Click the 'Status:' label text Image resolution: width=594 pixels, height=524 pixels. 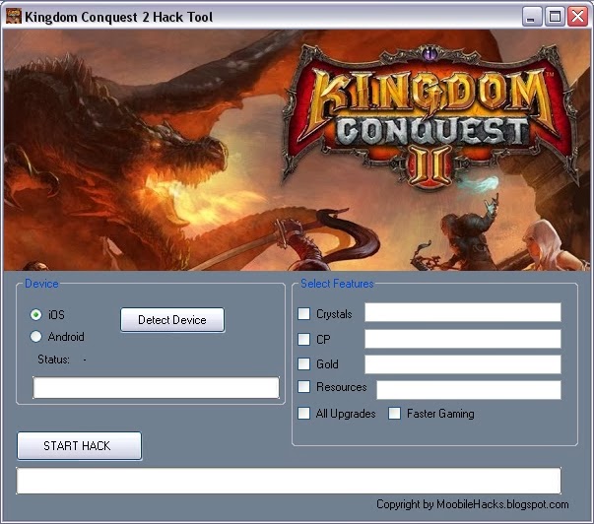tap(53, 360)
